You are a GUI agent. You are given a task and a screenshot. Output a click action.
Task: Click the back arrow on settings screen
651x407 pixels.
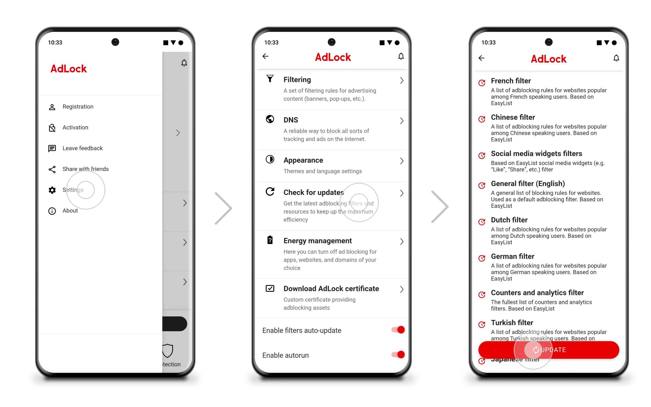[266, 57]
